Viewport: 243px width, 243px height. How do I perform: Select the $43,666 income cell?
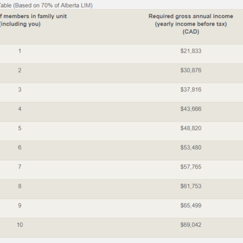[191, 109]
